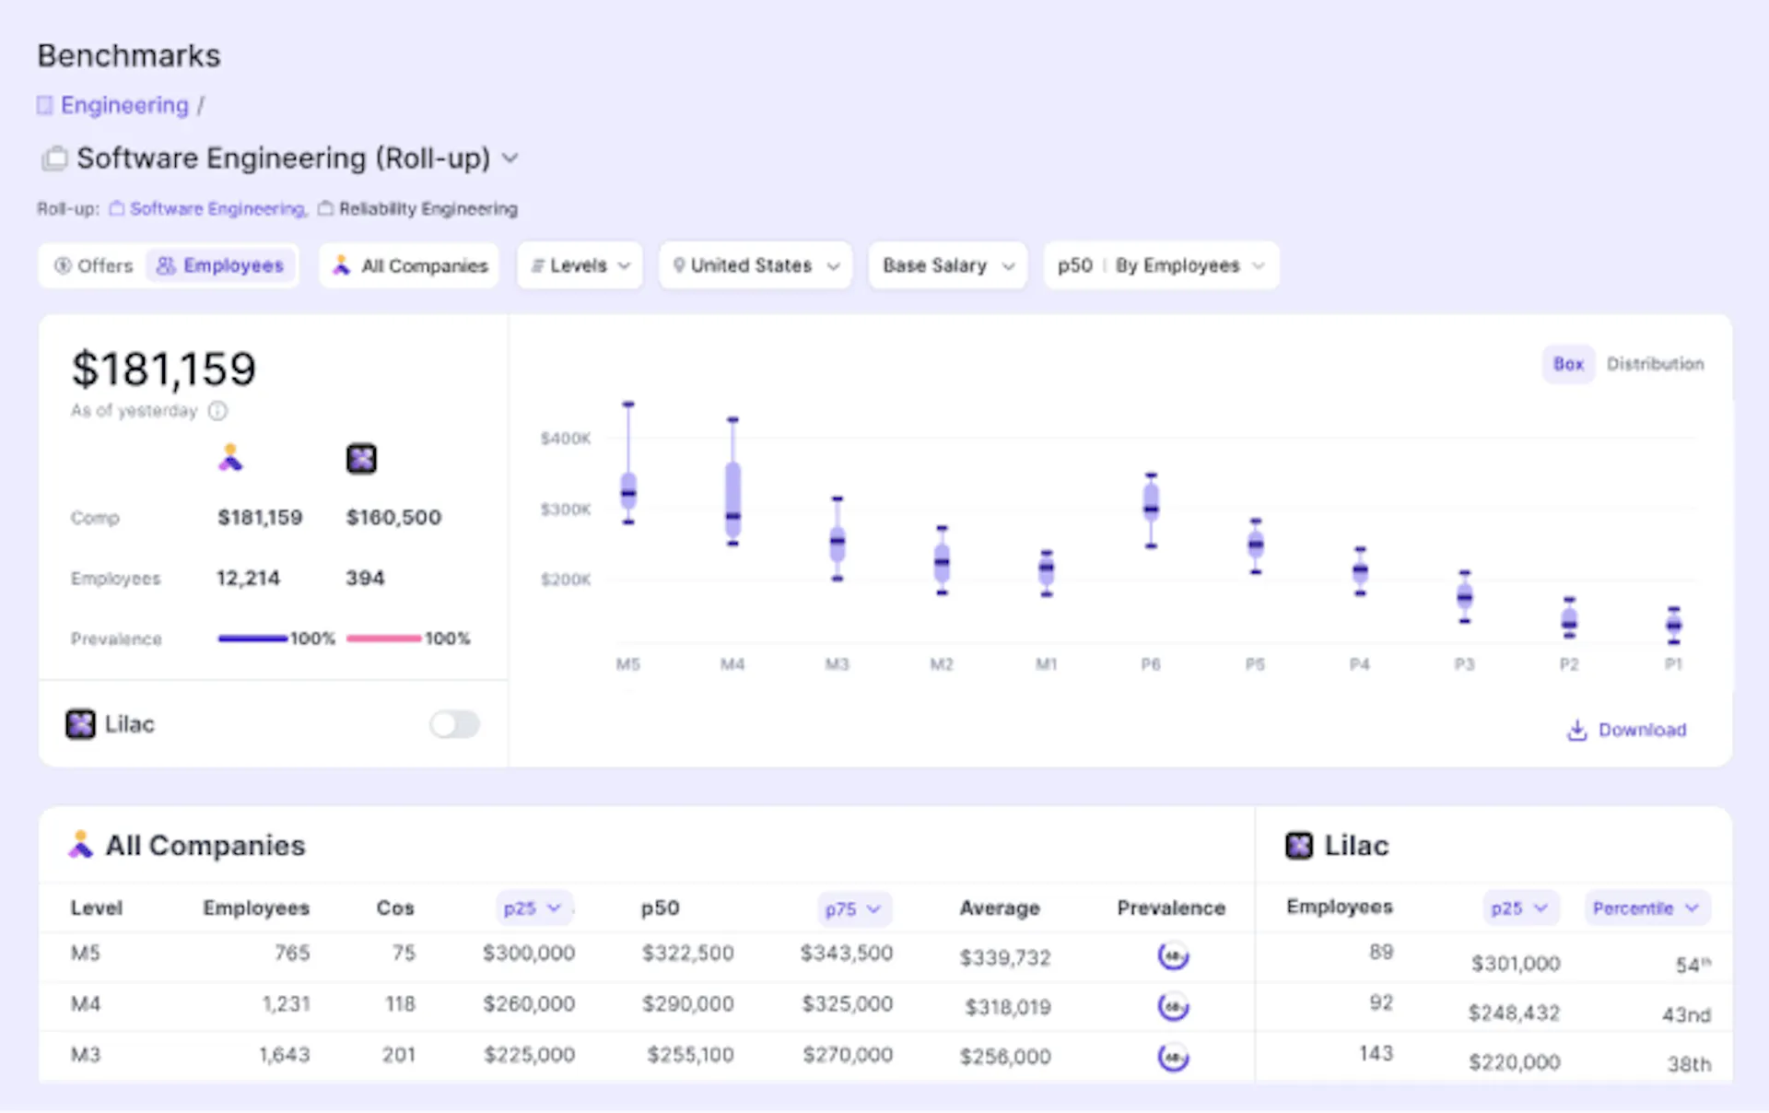Click the All Companies logo above $181,159

click(230, 458)
